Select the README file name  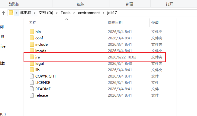[x=43, y=89]
